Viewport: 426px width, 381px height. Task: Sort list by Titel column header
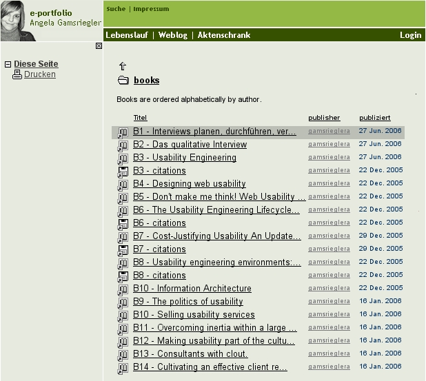[140, 118]
